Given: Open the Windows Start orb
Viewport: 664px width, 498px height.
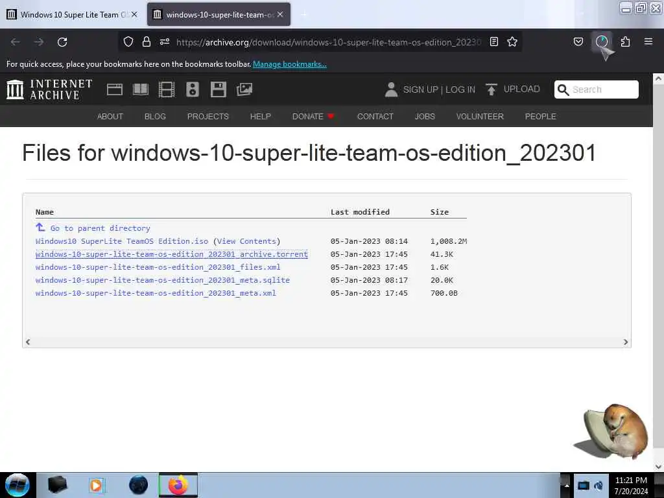Looking at the screenshot, I should click(18, 485).
